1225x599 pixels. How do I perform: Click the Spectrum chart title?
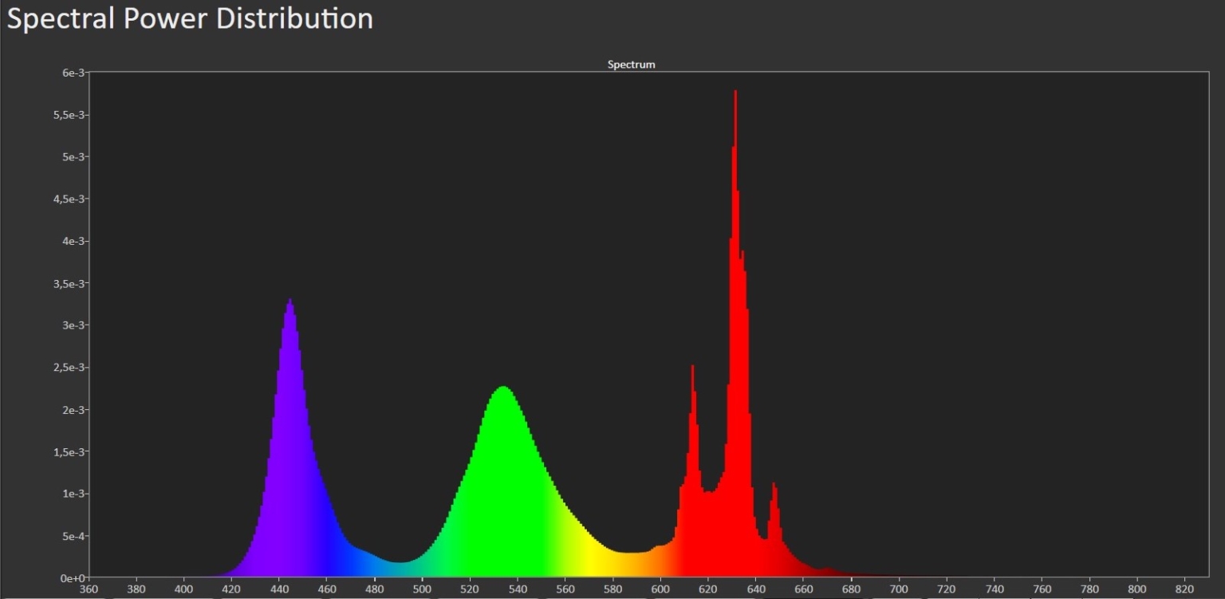click(x=631, y=65)
